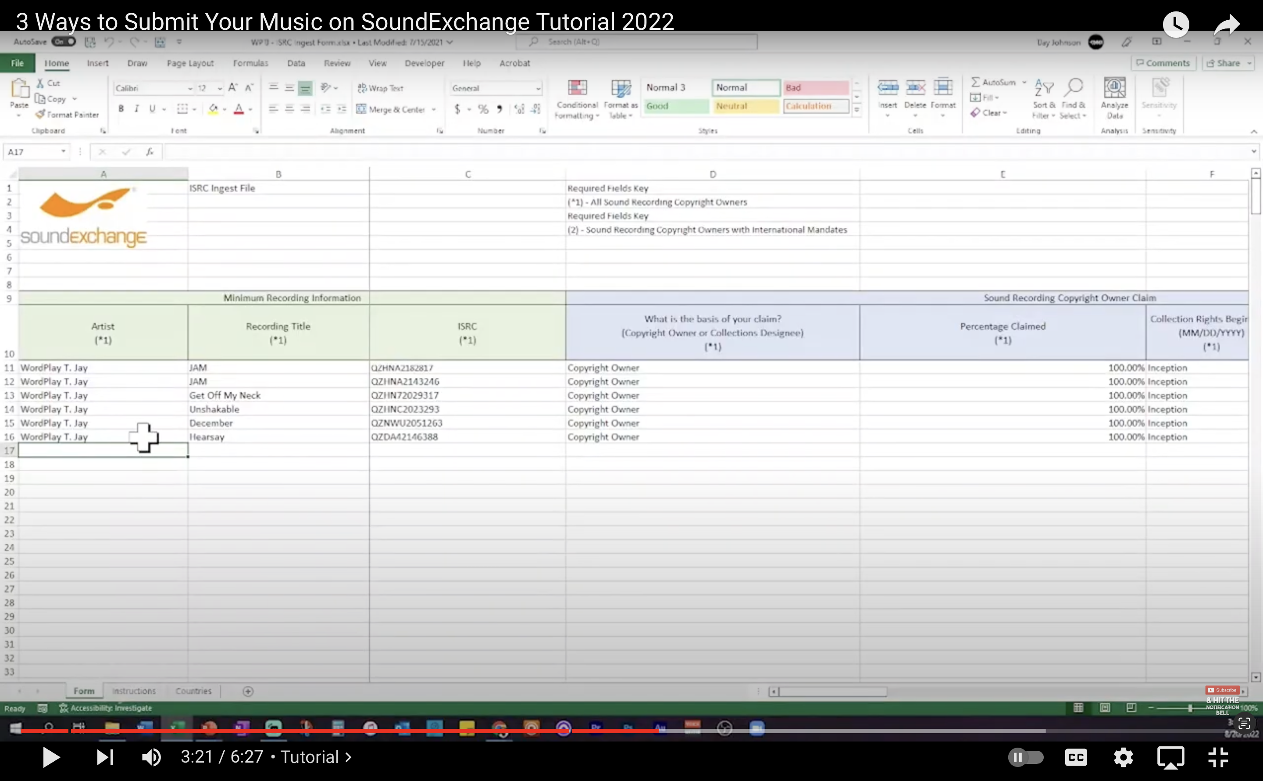This screenshot has height=781, width=1263.
Task: Click the AutoSum sigma button
Action: 993,82
